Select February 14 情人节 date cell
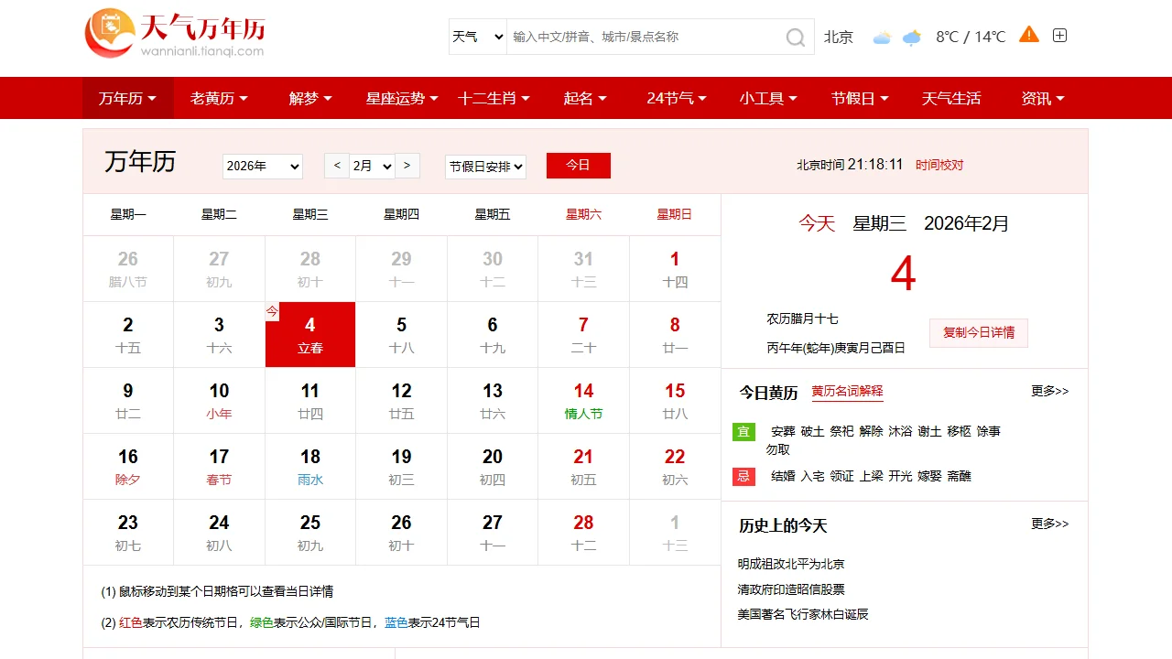Screen dimensions: 1172x659 [x=583, y=401]
